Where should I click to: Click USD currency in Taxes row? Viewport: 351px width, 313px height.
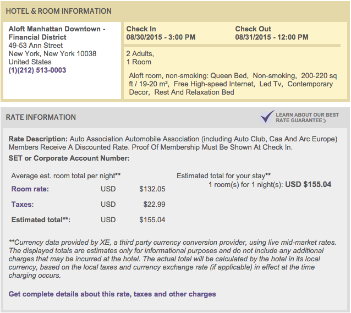pyautogui.click(x=108, y=205)
